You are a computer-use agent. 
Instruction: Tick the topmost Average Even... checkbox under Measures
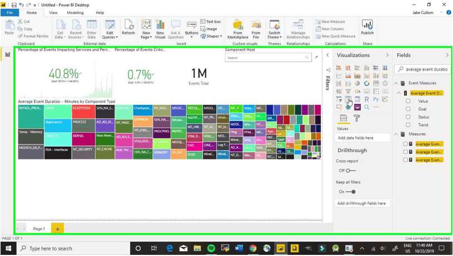pos(405,144)
